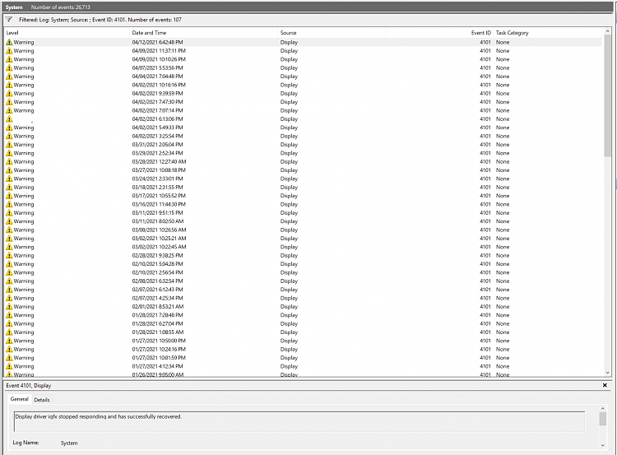This screenshot has height=455, width=617.
Task: Click warning icon in the 03/11/2021 8:02:50 AM row
Action: tap(9, 221)
